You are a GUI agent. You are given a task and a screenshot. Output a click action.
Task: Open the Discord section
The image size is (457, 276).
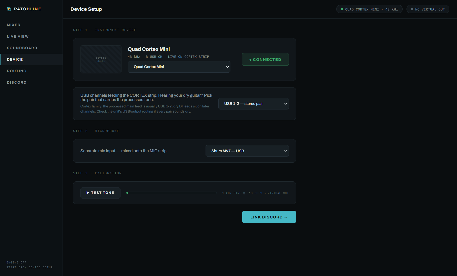[31, 82]
